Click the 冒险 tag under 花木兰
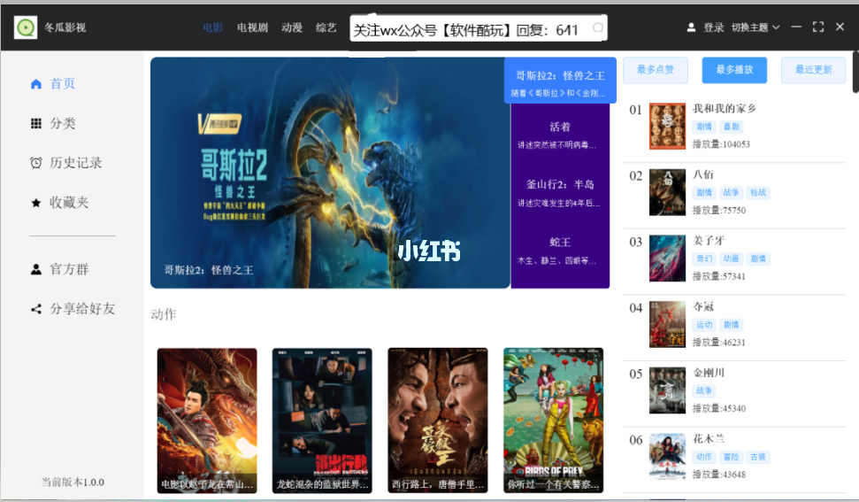The image size is (859, 502). (x=732, y=457)
